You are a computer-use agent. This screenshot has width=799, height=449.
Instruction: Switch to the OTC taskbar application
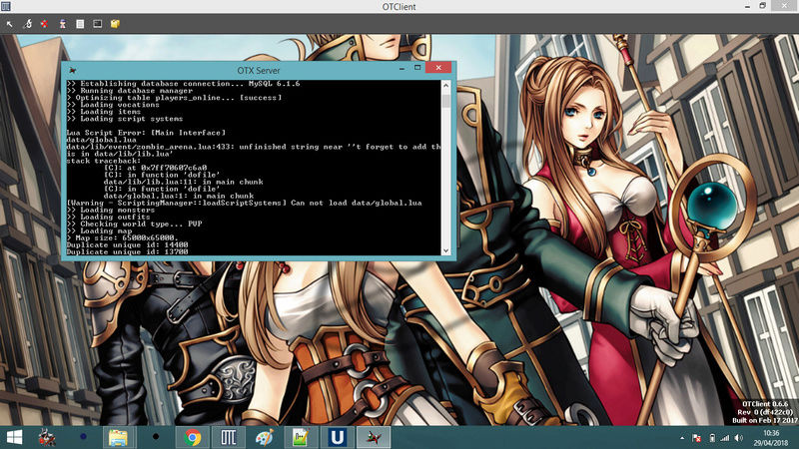(x=229, y=437)
